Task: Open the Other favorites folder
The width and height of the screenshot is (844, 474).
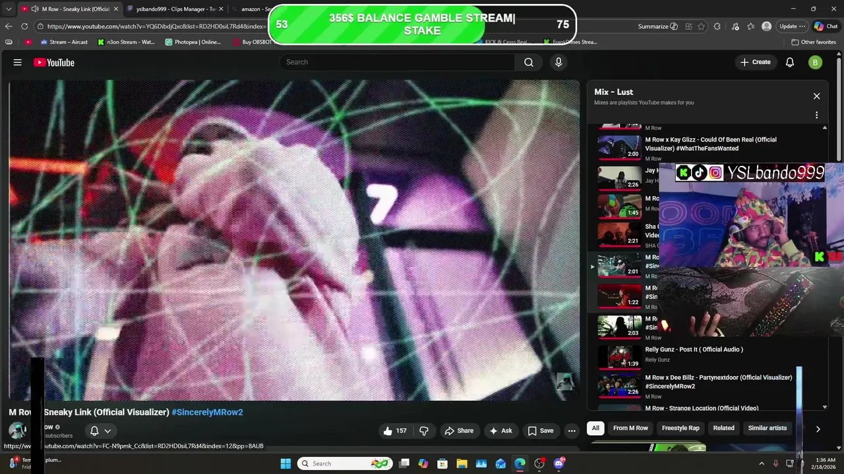Action: click(x=814, y=42)
